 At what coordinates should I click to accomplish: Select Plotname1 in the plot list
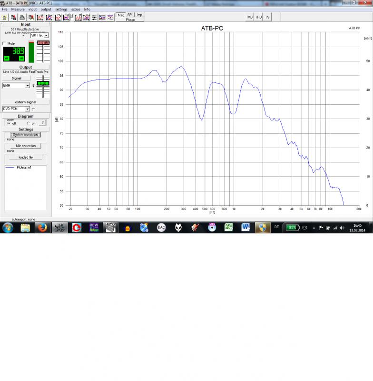point(24,168)
